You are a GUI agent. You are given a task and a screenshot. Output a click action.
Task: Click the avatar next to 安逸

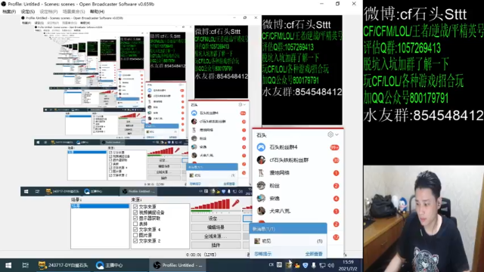pos(261,198)
